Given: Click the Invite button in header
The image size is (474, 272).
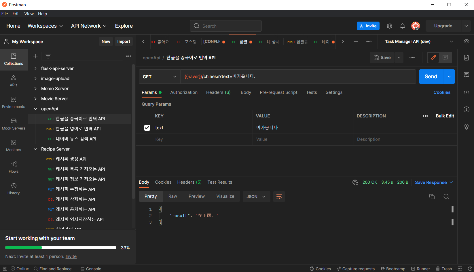Looking at the screenshot, I should point(368,26).
